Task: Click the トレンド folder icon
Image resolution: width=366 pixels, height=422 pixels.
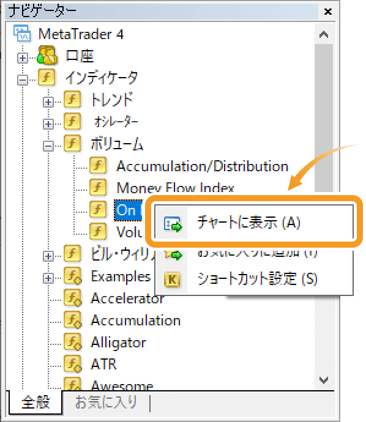Action: pyautogui.click(x=72, y=99)
